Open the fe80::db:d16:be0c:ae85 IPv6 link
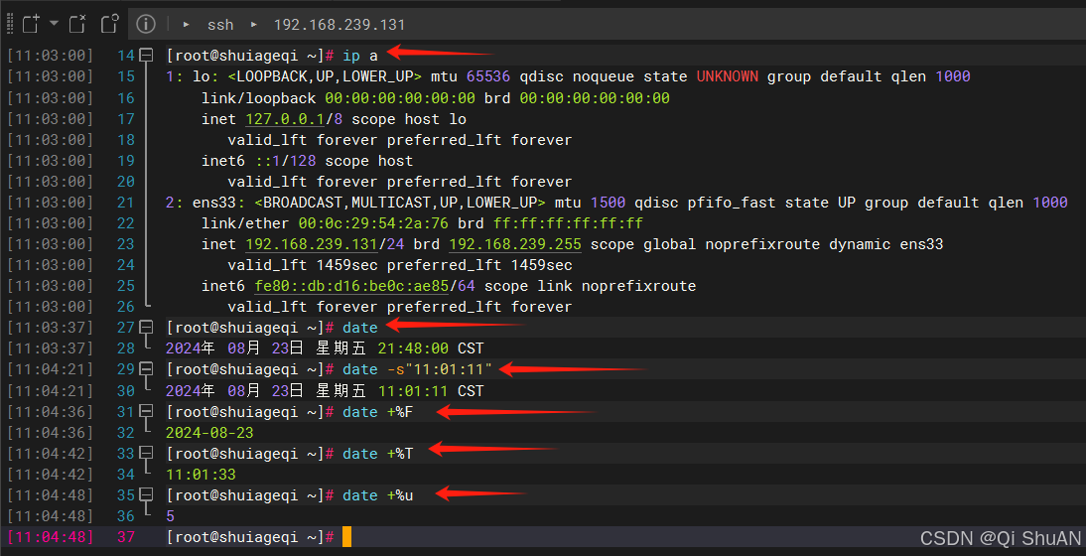This screenshot has height=556, width=1086. [x=351, y=286]
